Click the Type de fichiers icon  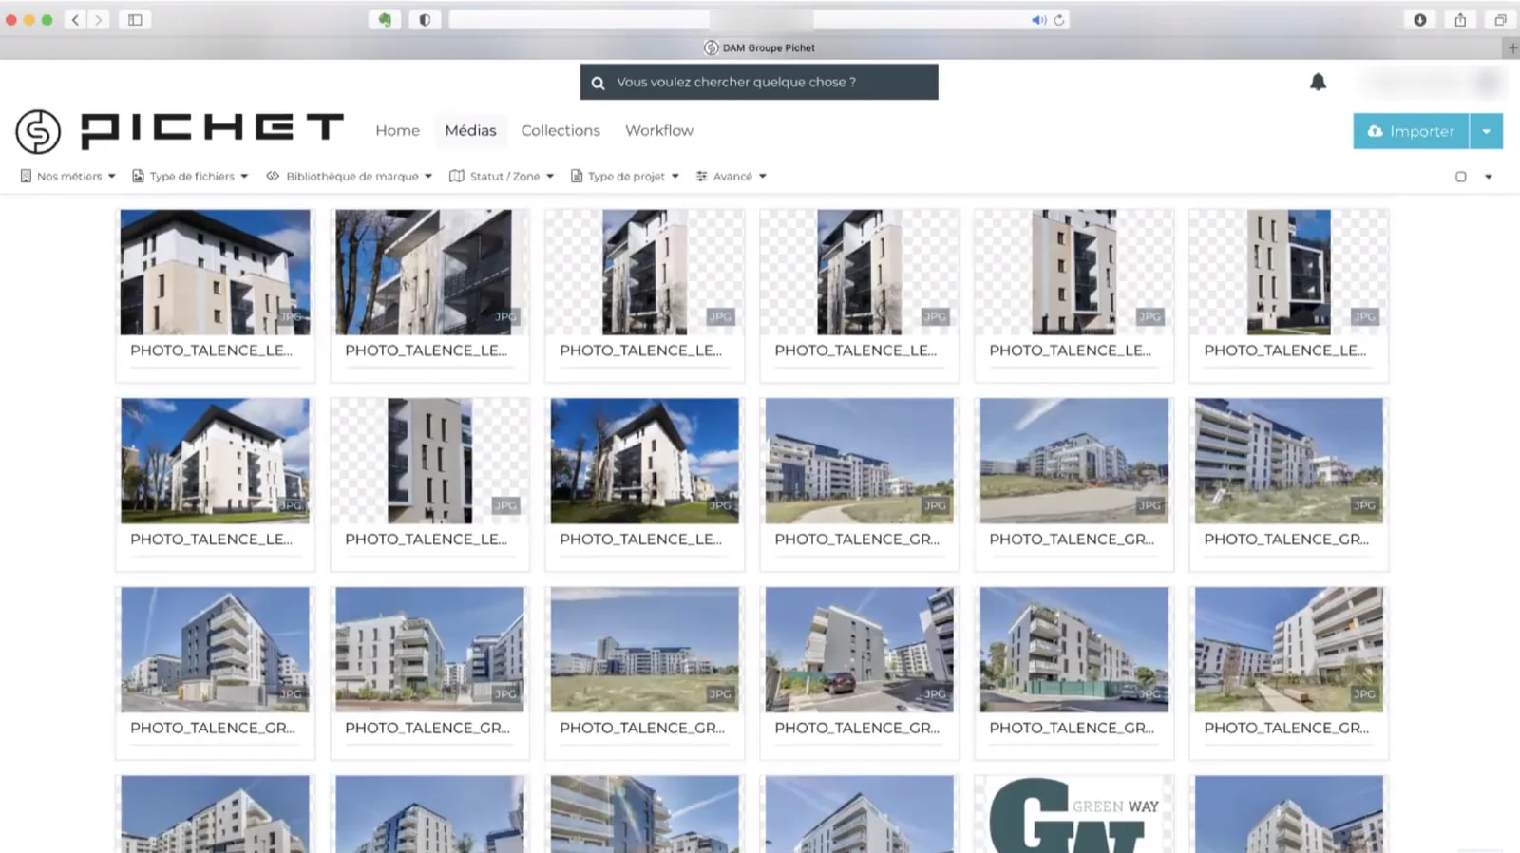pos(138,176)
